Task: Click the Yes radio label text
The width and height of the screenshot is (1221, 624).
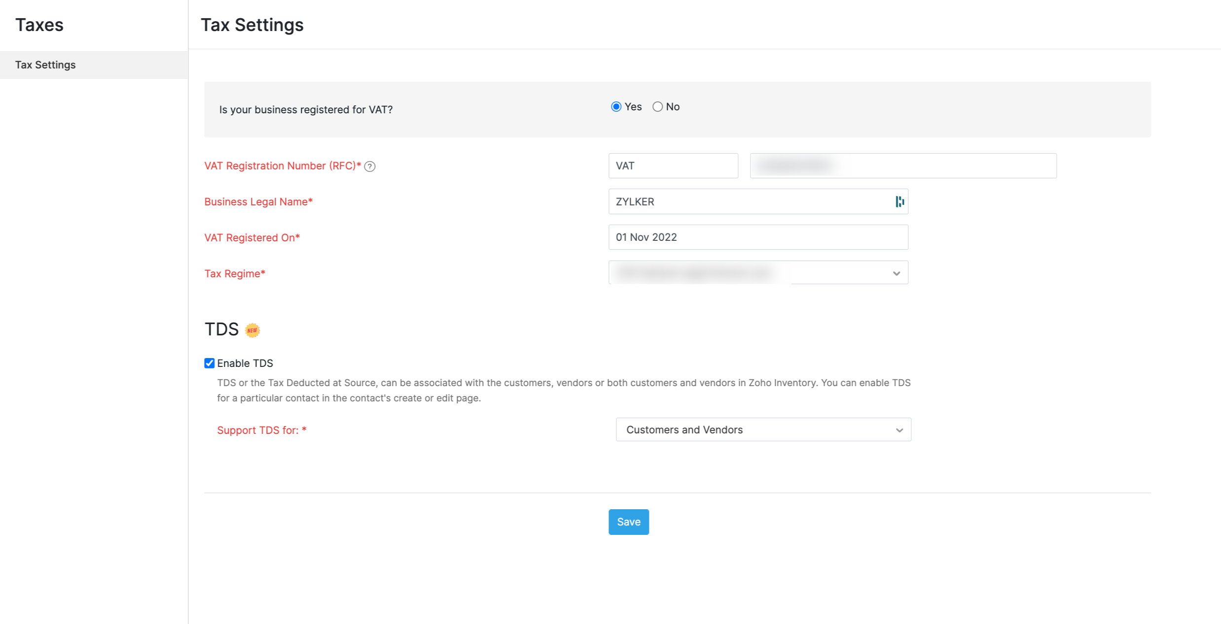Action: [x=633, y=107]
